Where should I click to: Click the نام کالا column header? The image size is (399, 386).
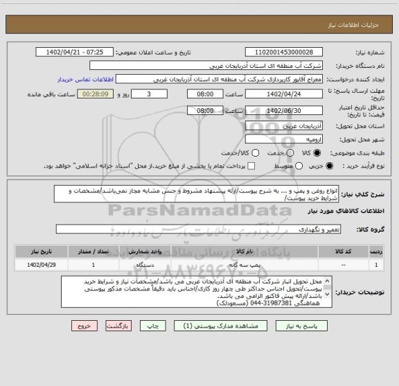point(245,252)
